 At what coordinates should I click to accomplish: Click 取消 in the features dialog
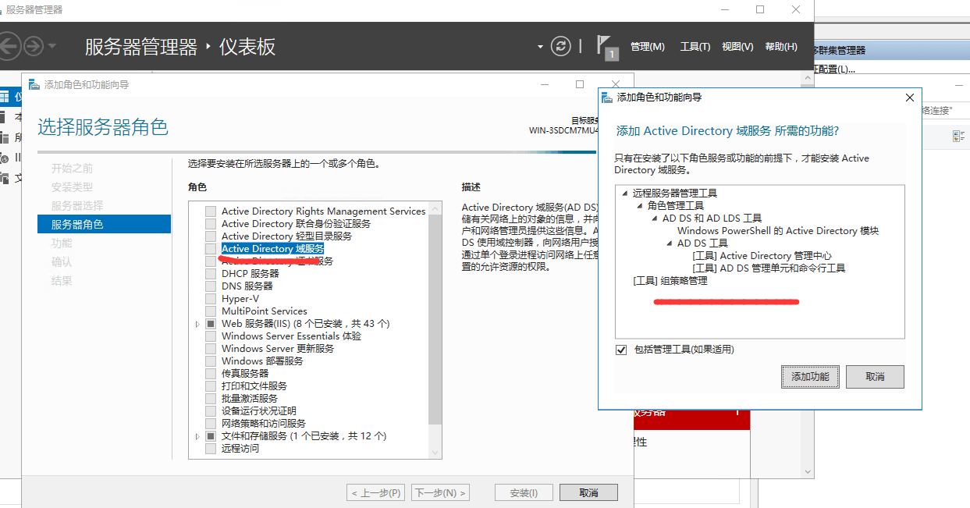(875, 377)
